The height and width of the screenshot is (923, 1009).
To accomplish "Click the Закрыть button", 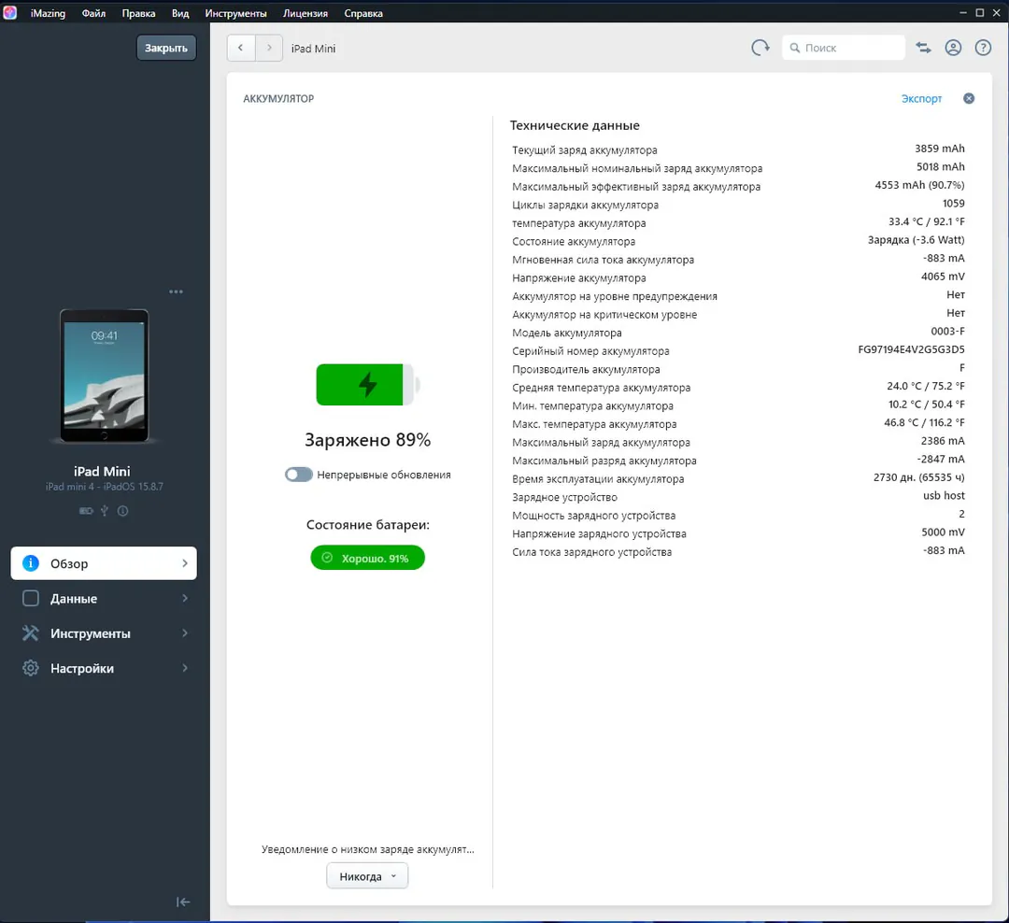I will 166,48.
